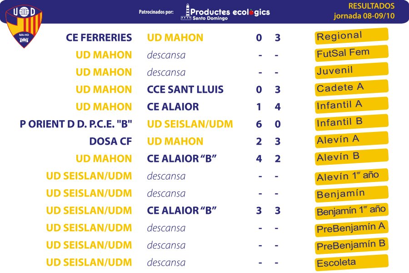Click the UD Mahon club crest logo
The height and width of the screenshot is (273, 409).
pyautogui.click(x=24, y=26)
